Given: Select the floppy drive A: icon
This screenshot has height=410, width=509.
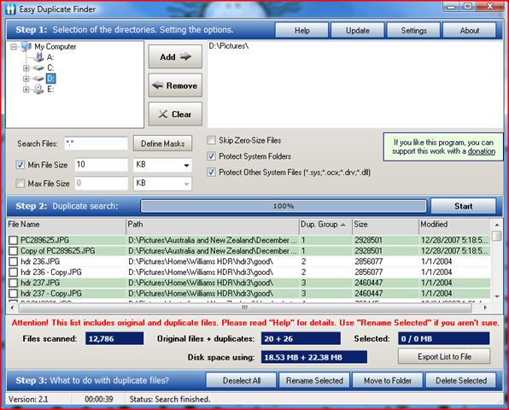Looking at the screenshot, I should pyautogui.click(x=38, y=57).
